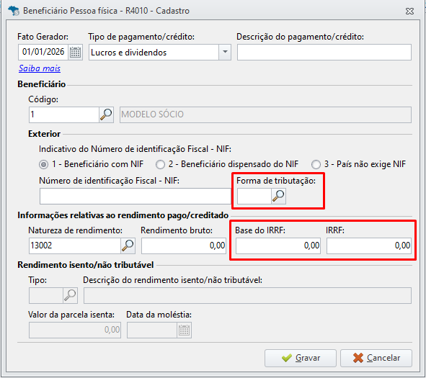426x378 pixels.
Task: Click the application icon in title bar
Action: (x=14, y=11)
